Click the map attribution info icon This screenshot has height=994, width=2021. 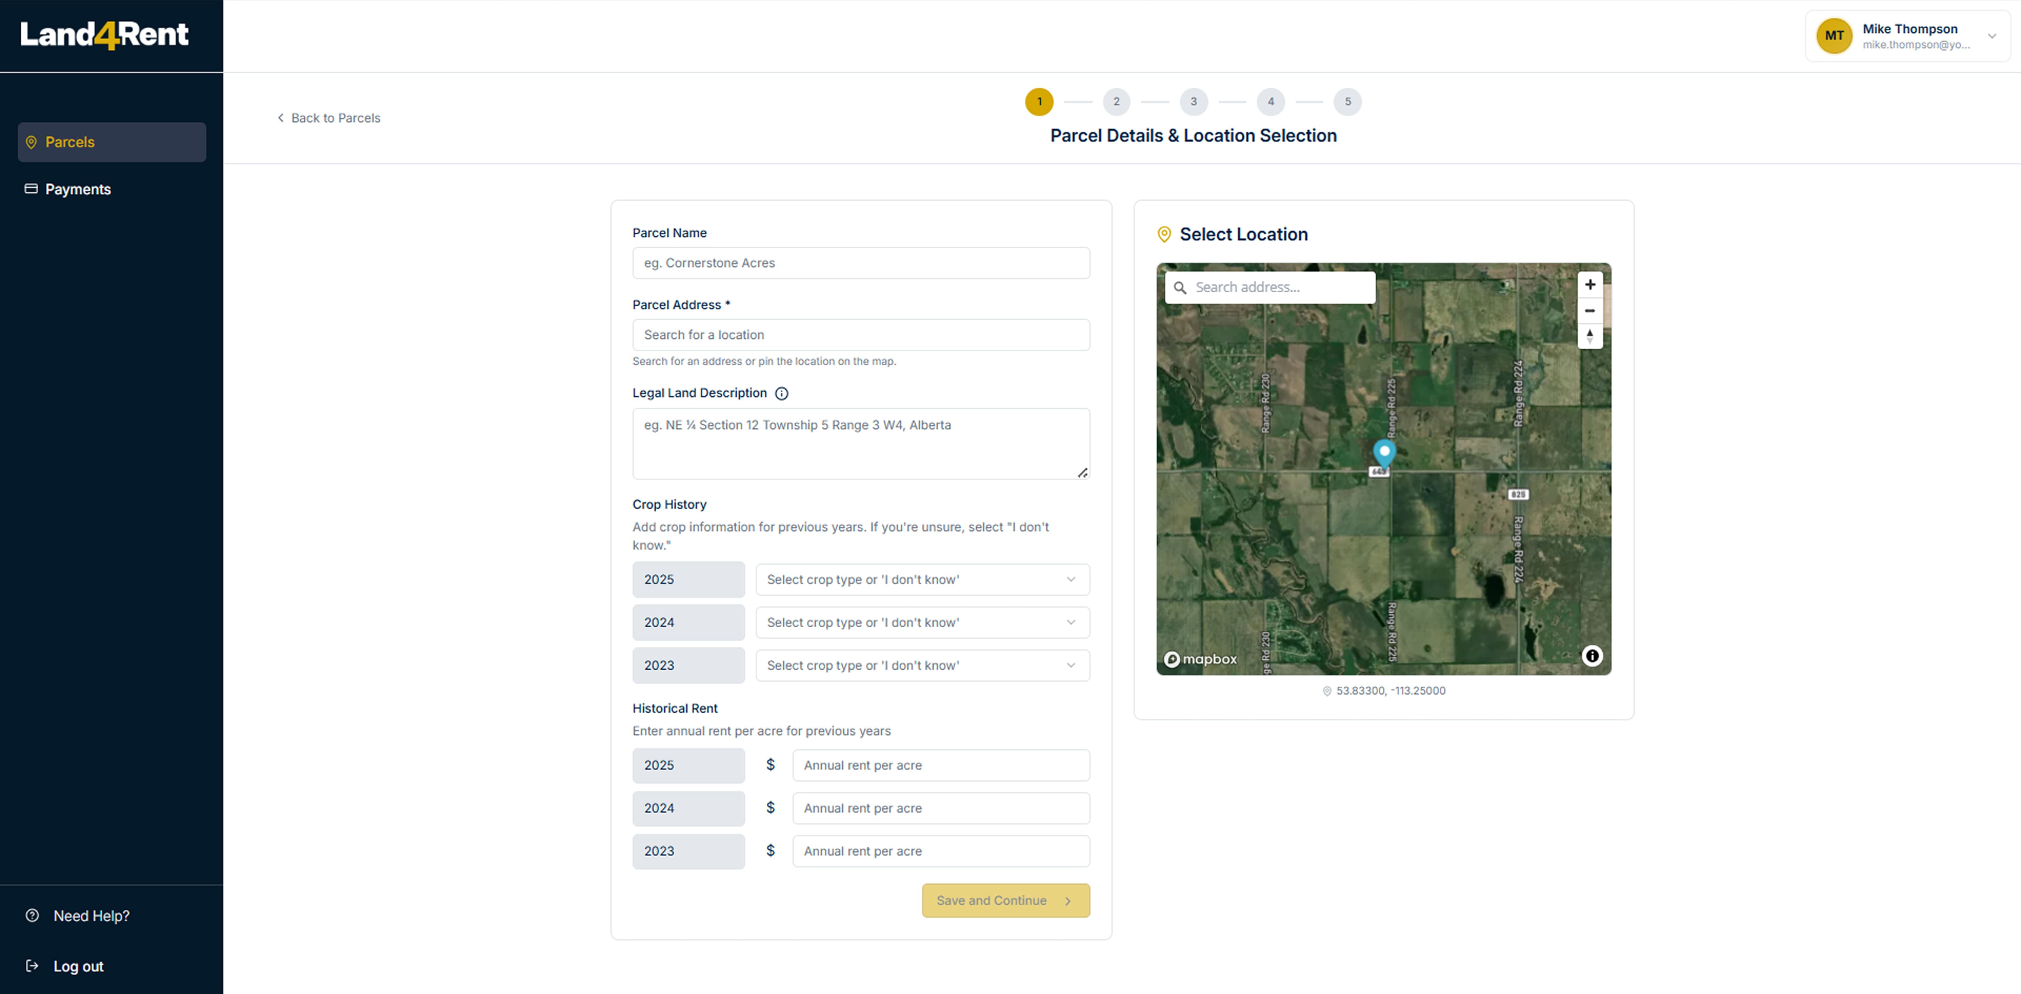pyautogui.click(x=1592, y=656)
